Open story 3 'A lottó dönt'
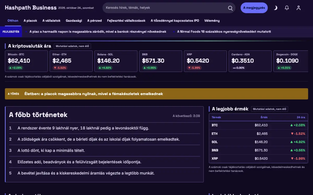 coord(104,151)
